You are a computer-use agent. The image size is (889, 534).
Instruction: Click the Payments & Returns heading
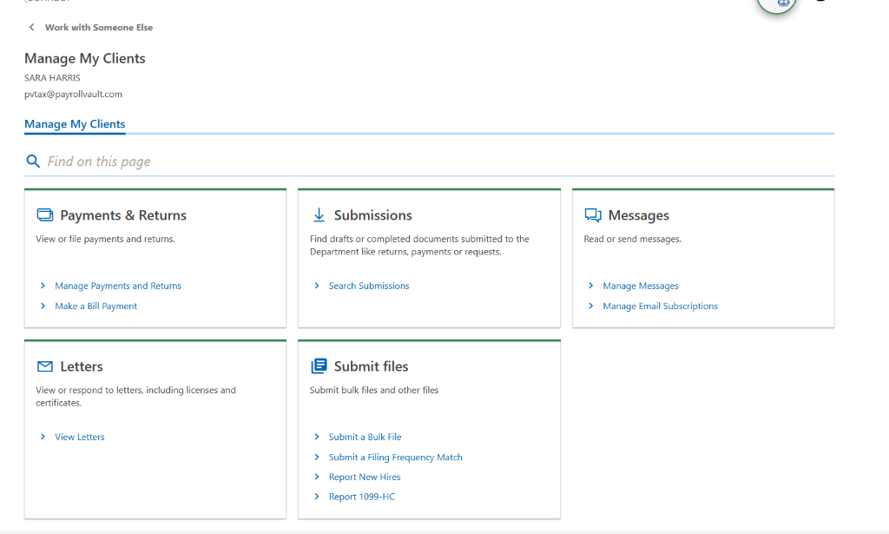(123, 215)
